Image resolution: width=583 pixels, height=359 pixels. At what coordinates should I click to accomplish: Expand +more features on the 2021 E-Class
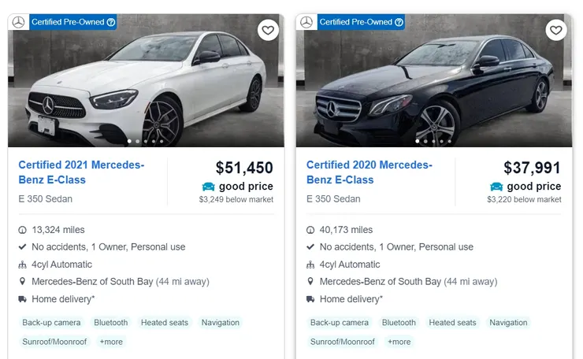pyautogui.click(x=111, y=342)
